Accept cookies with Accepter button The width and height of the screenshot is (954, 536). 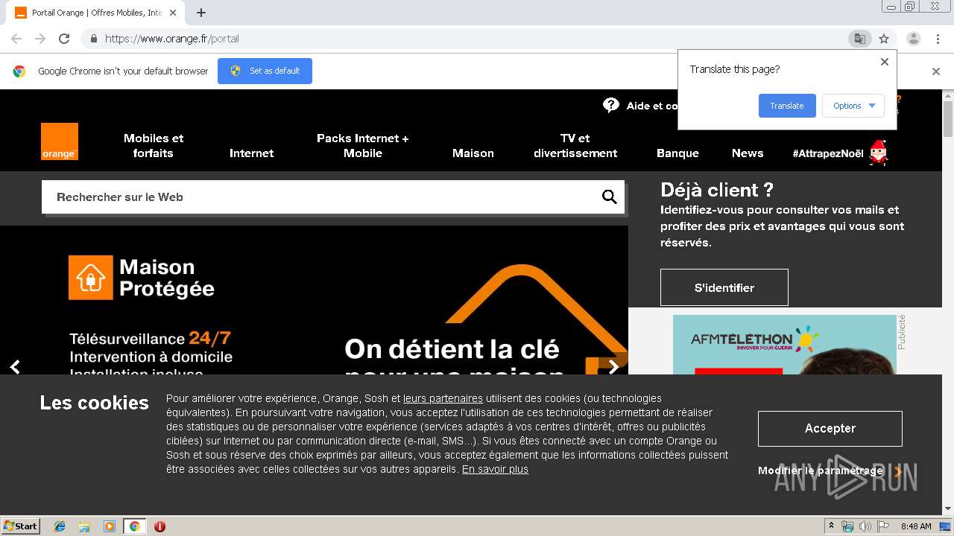[x=830, y=428]
